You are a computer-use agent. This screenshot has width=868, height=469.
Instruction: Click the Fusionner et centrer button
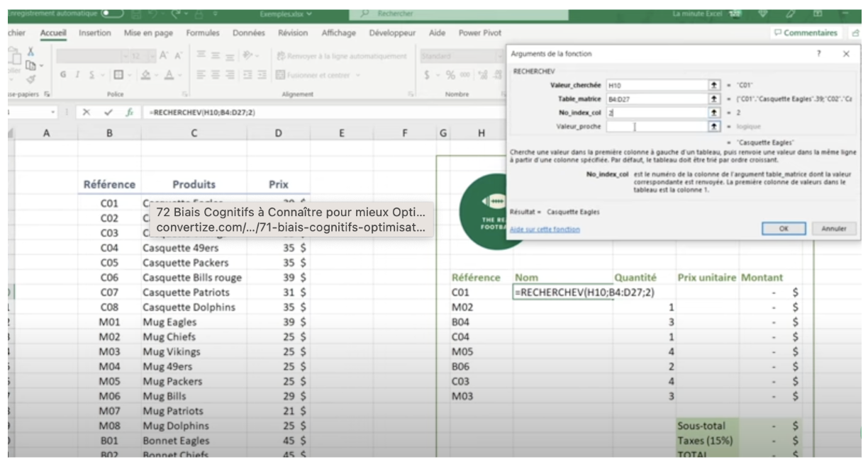point(314,75)
